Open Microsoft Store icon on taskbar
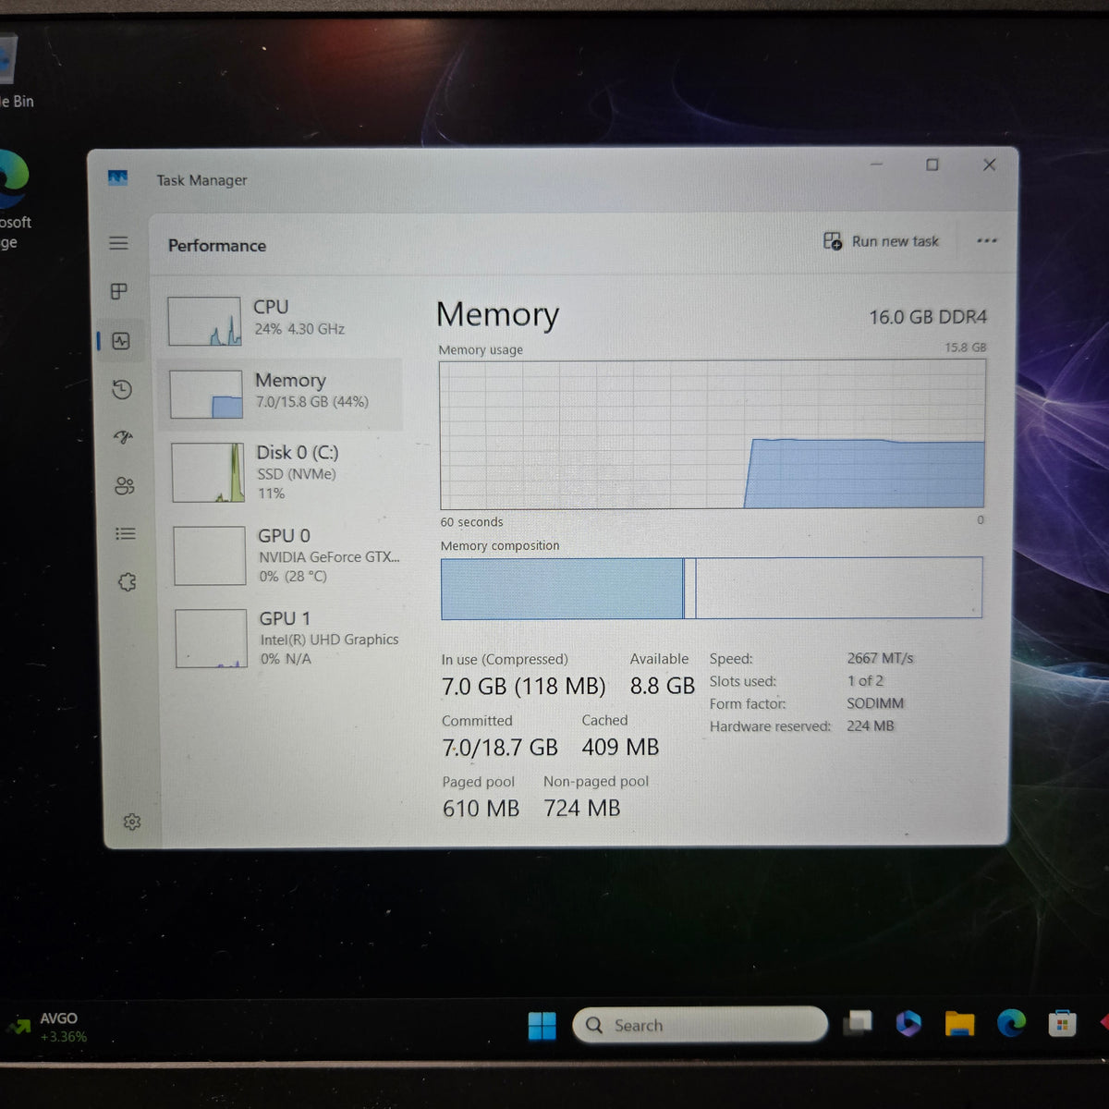1109x1109 pixels. tap(1062, 1023)
